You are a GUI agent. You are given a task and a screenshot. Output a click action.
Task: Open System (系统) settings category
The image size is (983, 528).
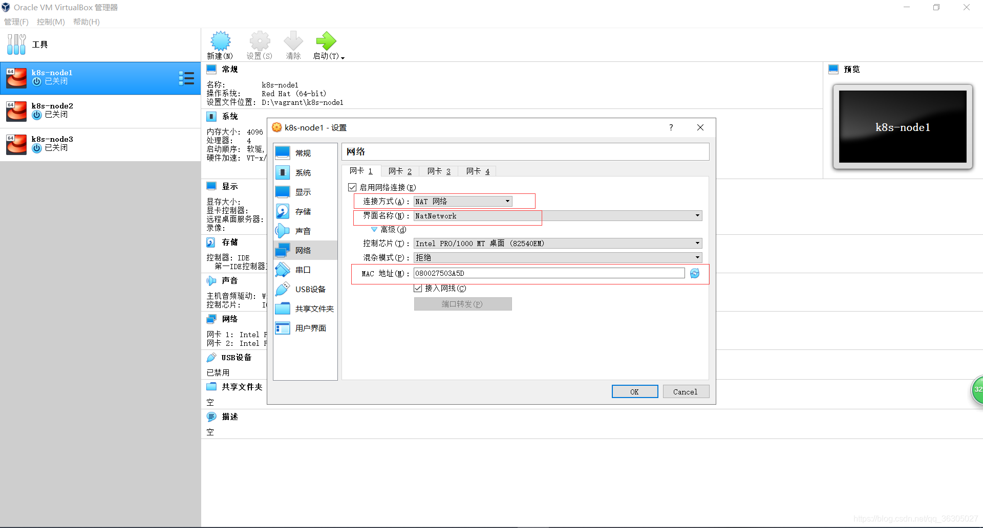click(305, 172)
